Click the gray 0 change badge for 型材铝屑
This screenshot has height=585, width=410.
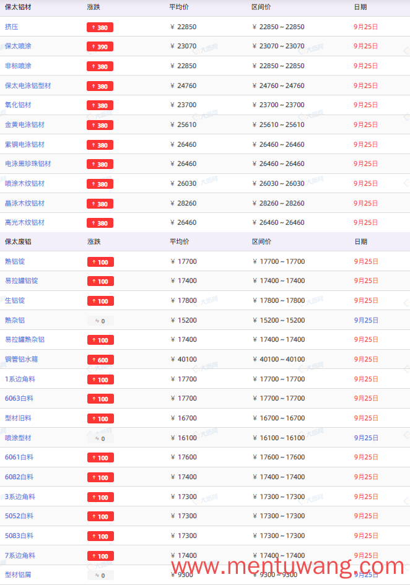tap(100, 575)
